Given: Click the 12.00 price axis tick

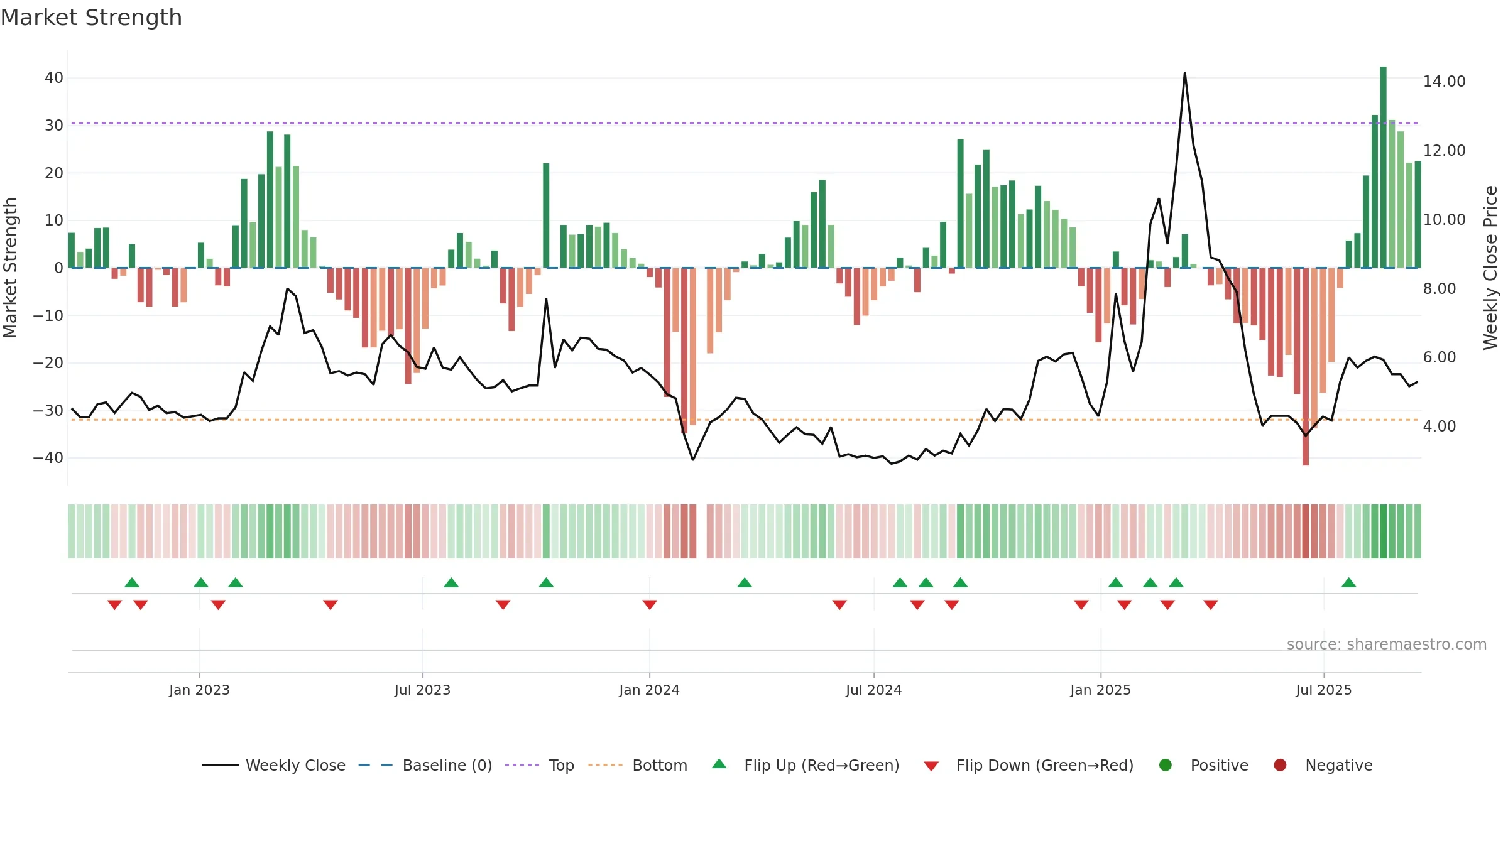Looking at the screenshot, I should coord(1444,151).
